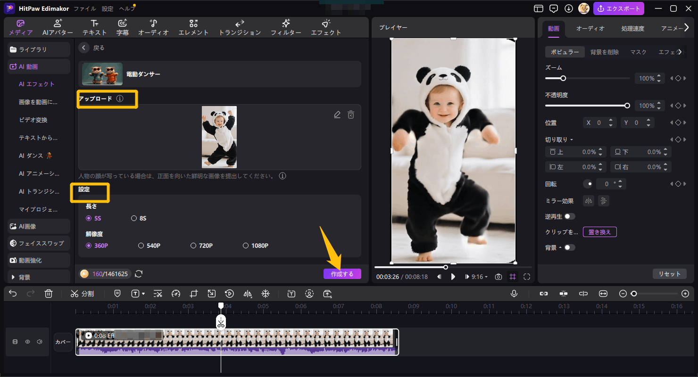Viewport: 698px width, 377px height.
Task: Switch to the オーディオ properties tab
Action: click(590, 28)
